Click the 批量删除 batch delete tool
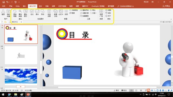The width and height of the screenshot is (173, 97). point(84,16)
